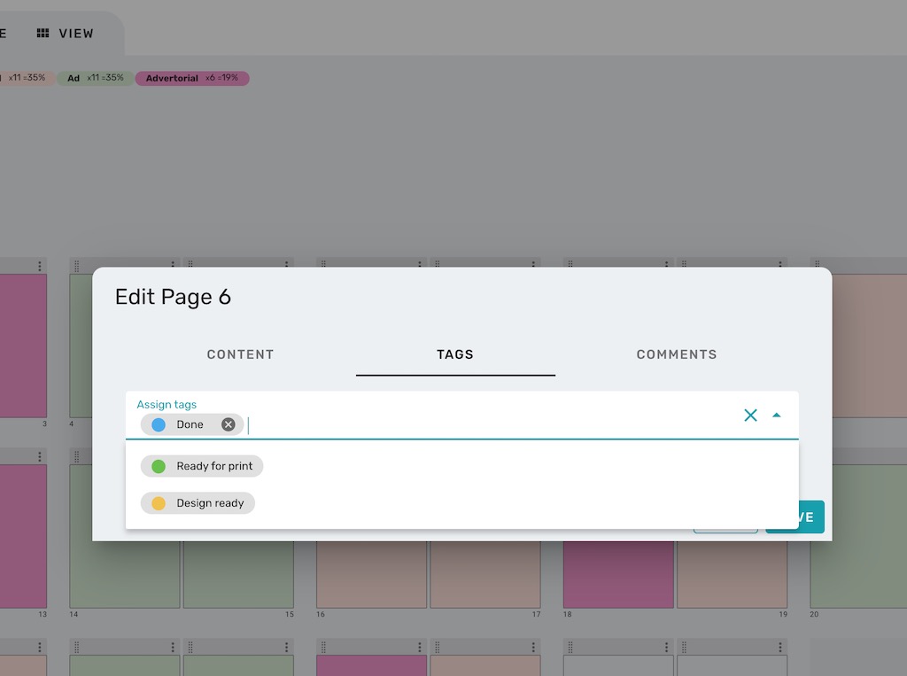Screen dimensions: 907x676
Task: Switch to the CONTENT tab
Action: 240,354
